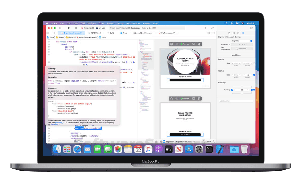Open the Inherited Width field of the first Frame
This screenshot has width=303, height=172.
236,63
